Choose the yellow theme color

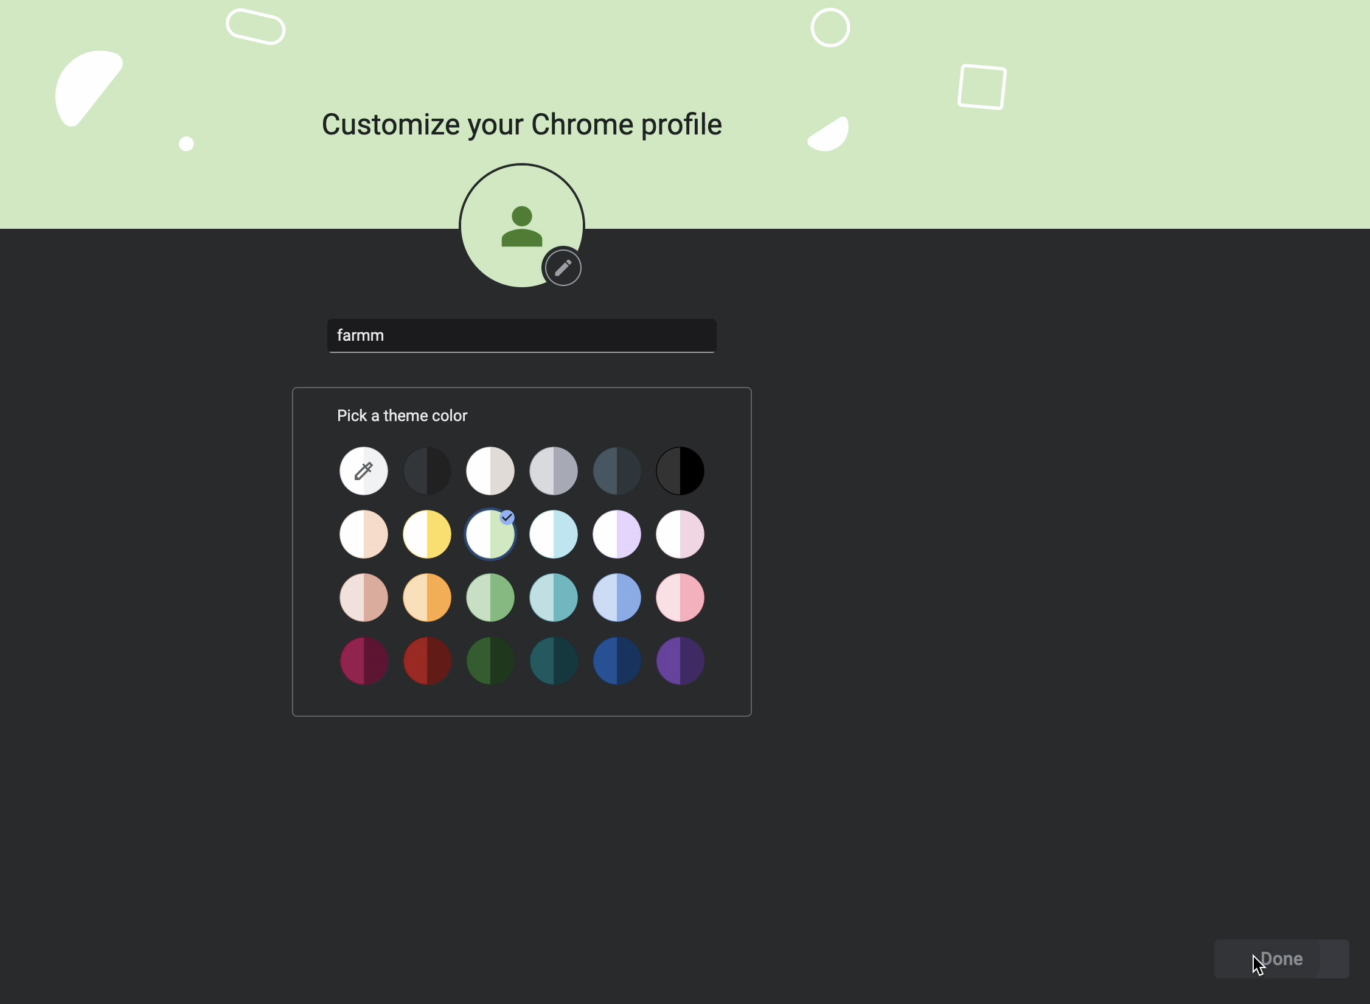click(x=428, y=534)
